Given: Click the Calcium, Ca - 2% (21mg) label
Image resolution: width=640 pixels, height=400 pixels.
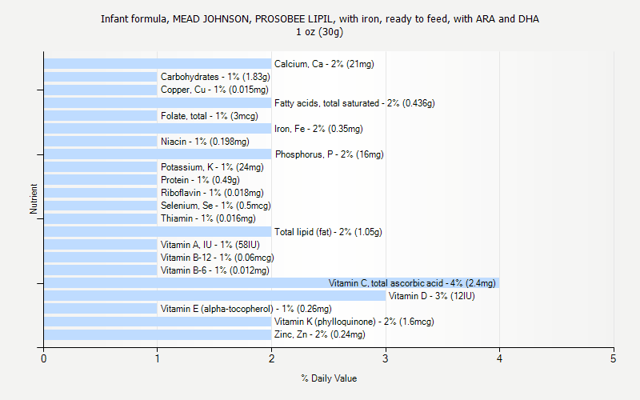Looking at the screenshot, I should tap(324, 64).
